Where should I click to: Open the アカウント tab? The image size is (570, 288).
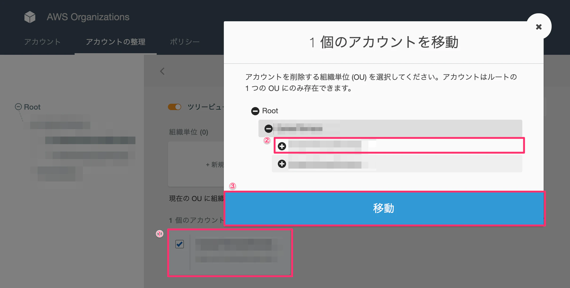pyautogui.click(x=42, y=42)
